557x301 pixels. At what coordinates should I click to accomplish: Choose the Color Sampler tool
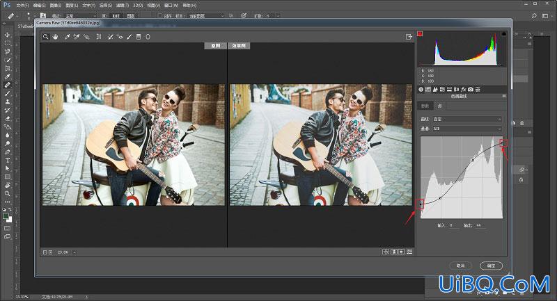(x=77, y=37)
